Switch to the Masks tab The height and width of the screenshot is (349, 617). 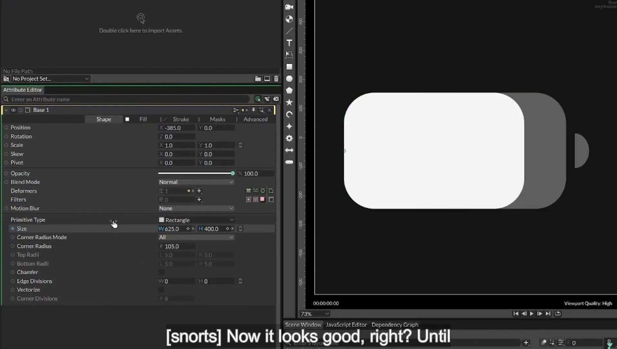click(x=218, y=119)
